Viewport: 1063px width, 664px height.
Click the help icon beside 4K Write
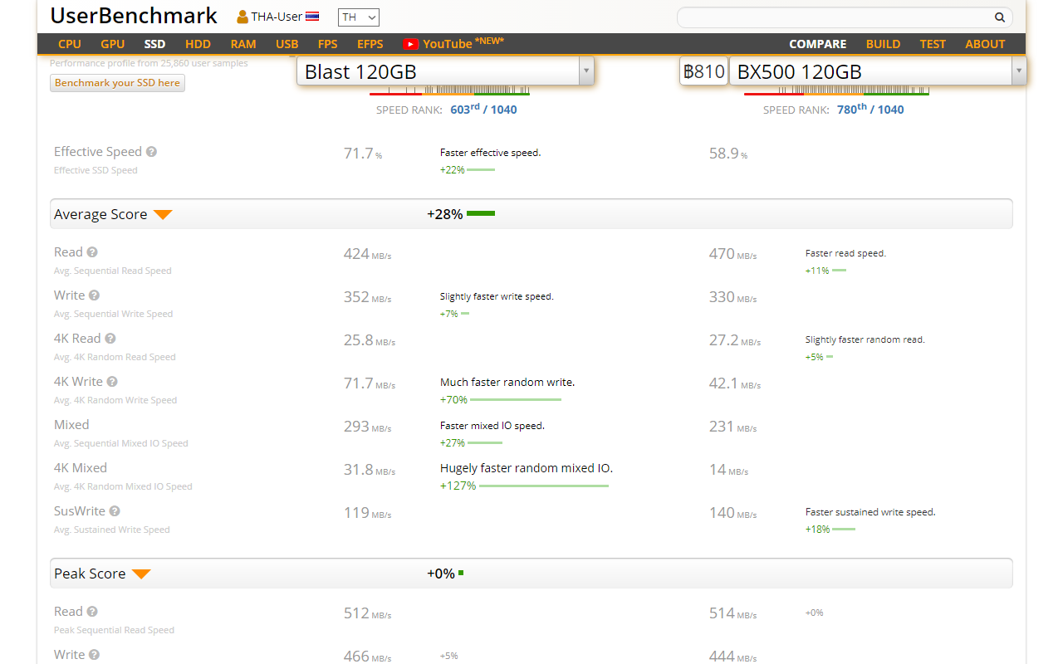pos(112,382)
